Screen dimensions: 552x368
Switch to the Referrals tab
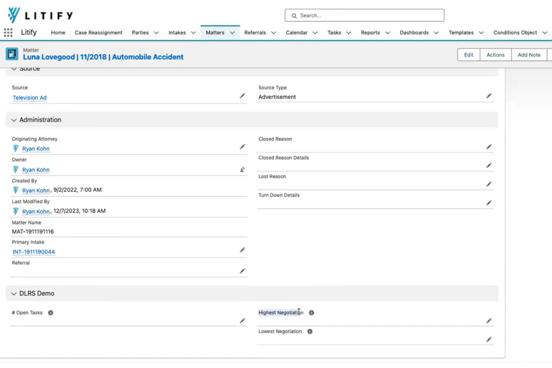click(x=255, y=33)
